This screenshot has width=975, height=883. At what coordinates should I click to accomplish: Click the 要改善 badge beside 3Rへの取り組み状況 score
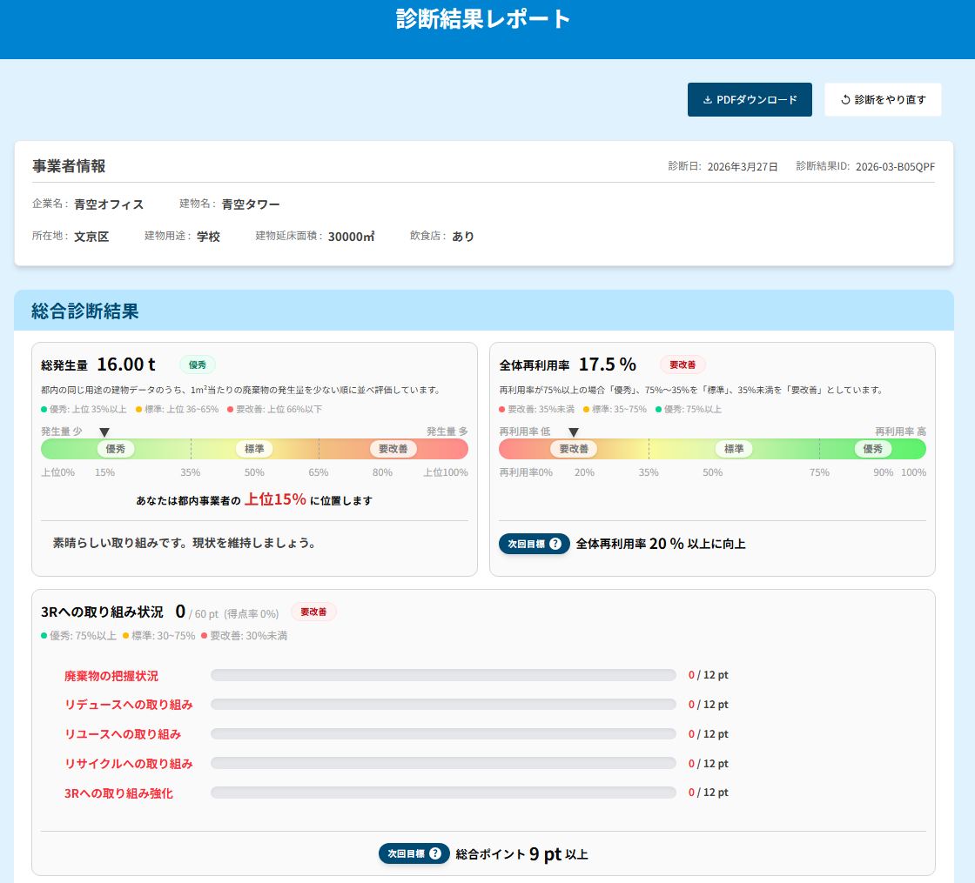313,612
